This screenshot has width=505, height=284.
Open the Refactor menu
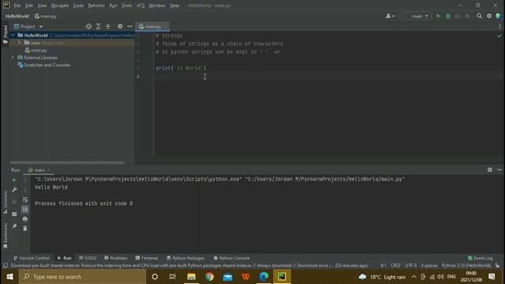point(96,6)
